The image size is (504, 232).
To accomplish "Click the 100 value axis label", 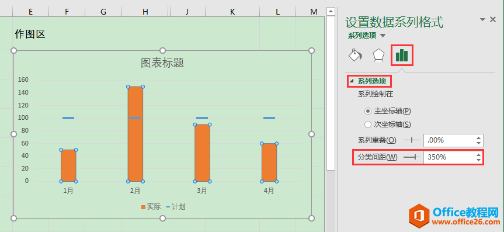I will point(23,118).
